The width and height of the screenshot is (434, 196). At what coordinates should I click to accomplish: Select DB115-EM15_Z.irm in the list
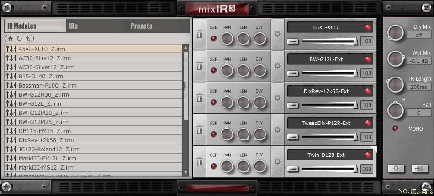(x=93, y=131)
